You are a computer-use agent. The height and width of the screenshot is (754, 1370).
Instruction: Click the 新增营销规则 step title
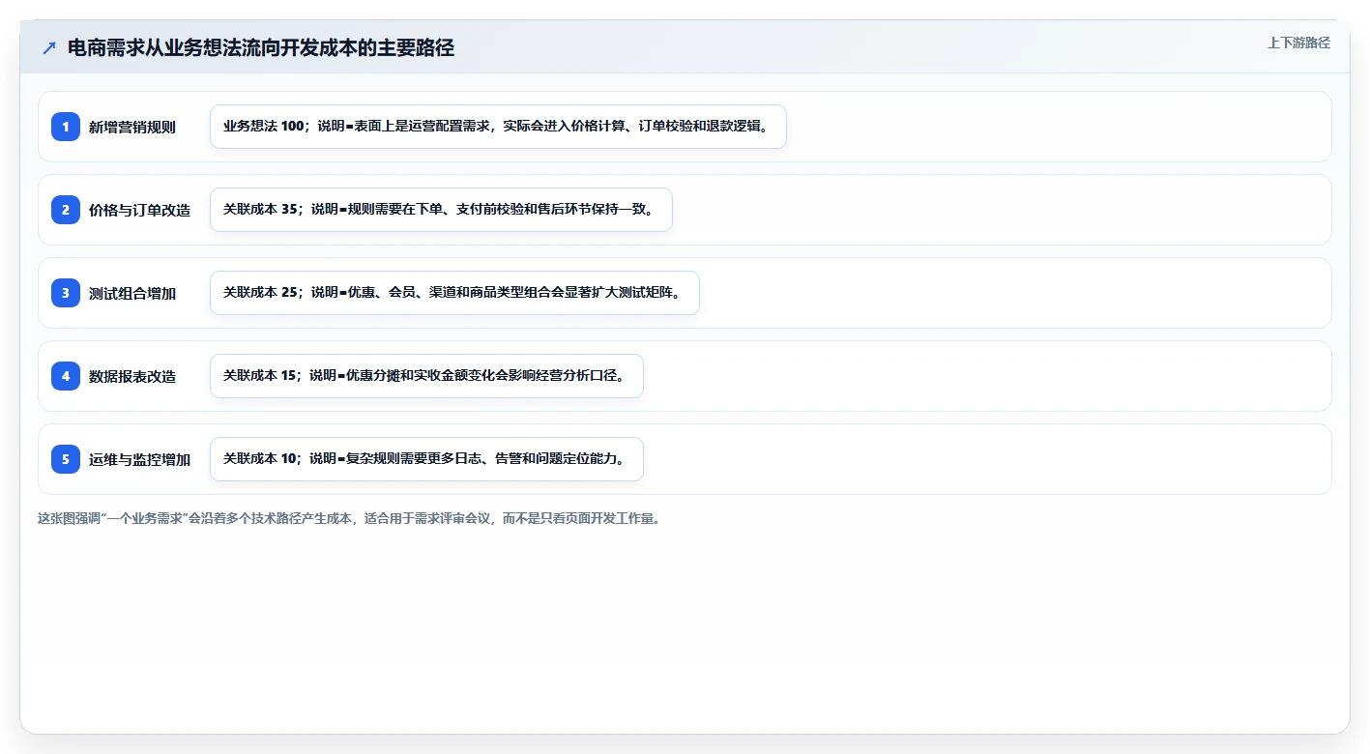click(x=132, y=127)
